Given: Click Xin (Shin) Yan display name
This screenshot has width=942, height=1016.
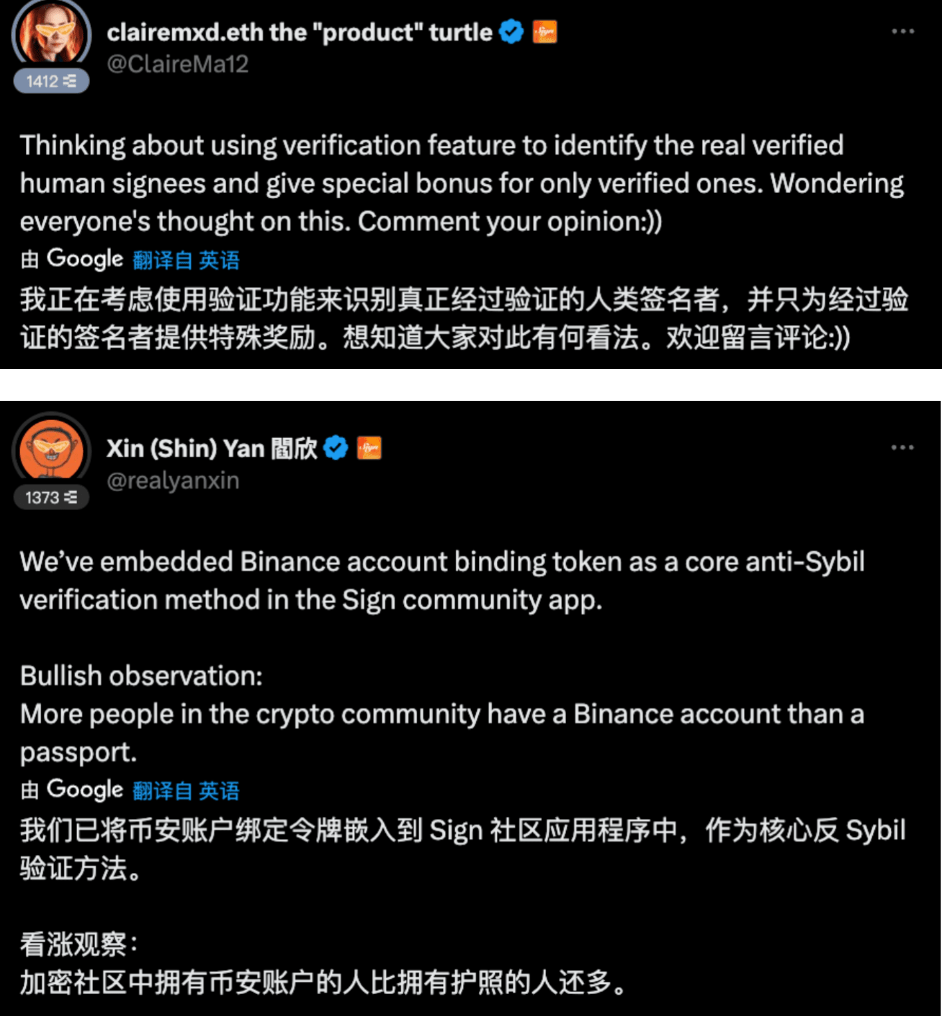Looking at the screenshot, I should click(212, 448).
